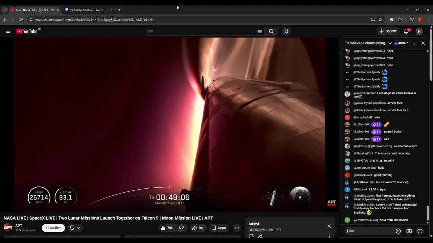Start voice search with the microphone
The height and width of the screenshot is (243, 433).
click(x=287, y=31)
